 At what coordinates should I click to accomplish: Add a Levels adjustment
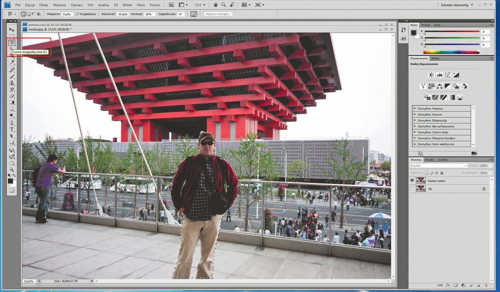[439, 75]
